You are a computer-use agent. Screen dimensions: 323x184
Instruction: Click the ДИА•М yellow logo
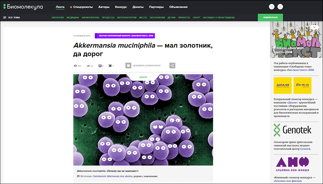tap(283, 85)
